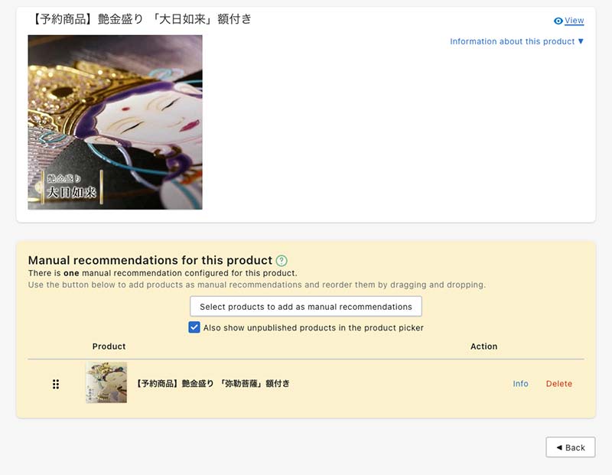Screen dimensions: 612x475
Task: Uncheck Also show unpublished products checkbox
Action: coord(194,327)
